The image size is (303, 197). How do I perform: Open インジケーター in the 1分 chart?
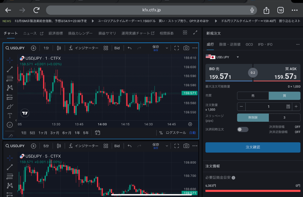84,48
